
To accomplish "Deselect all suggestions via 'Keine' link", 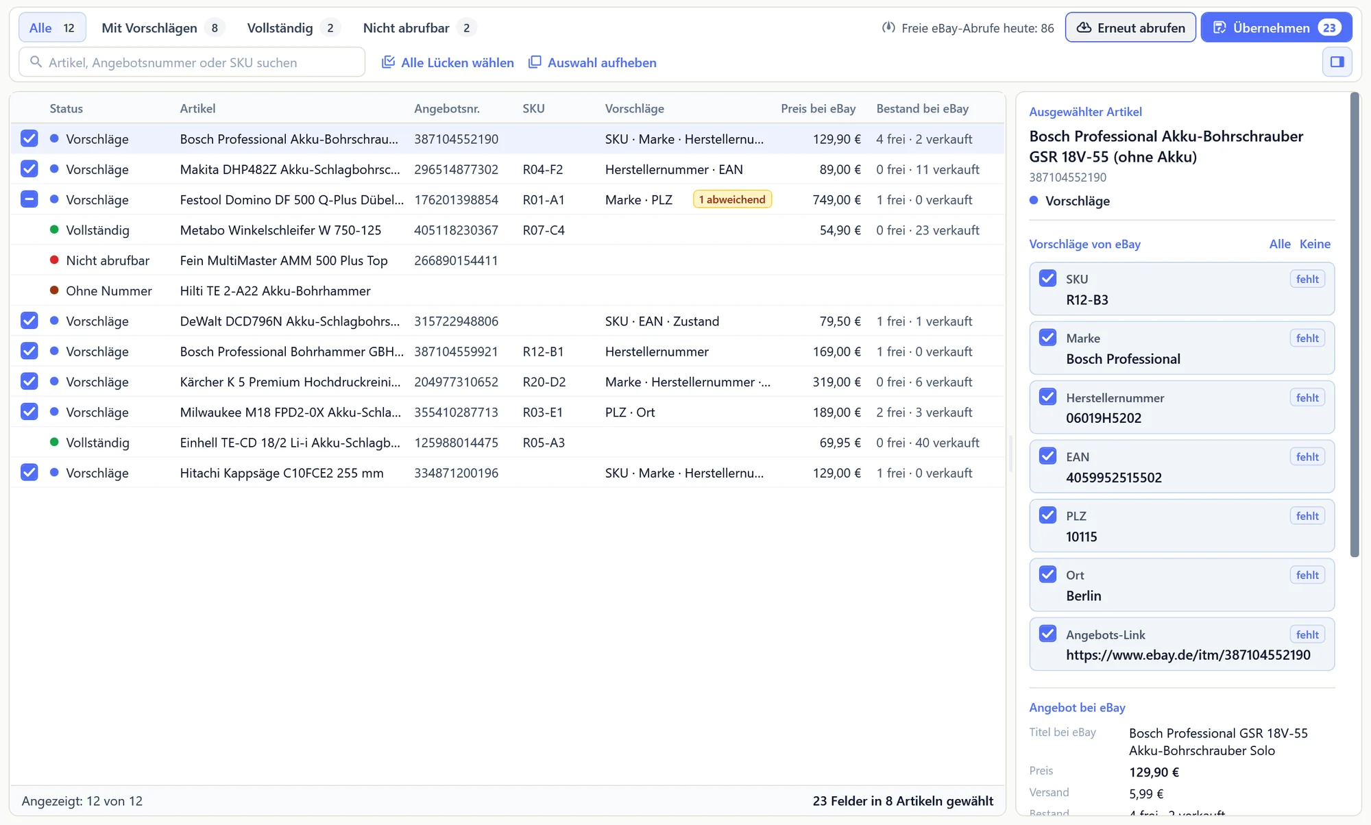I will pyautogui.click(x=1315, y=244).
